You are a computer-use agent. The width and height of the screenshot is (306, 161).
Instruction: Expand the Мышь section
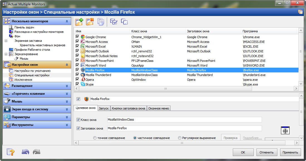click(x=67, y=101)
